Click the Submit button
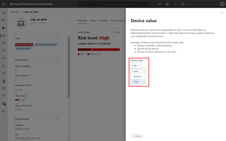 point(138,136)
